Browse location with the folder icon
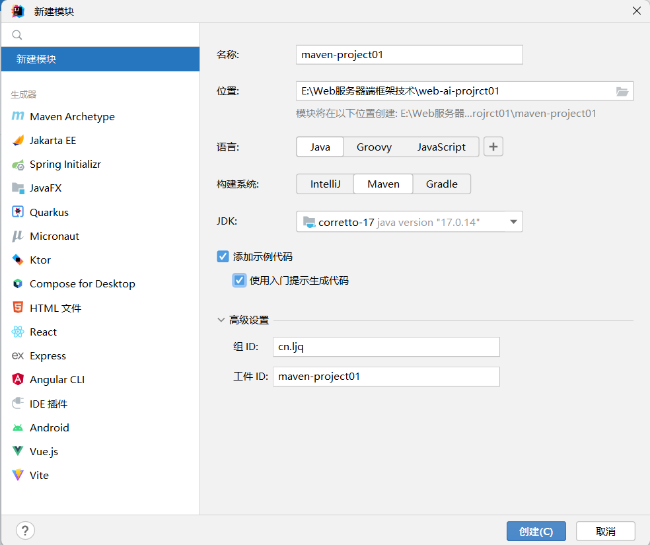This screenshot has width=650, height=545. [x=622, y=91]
